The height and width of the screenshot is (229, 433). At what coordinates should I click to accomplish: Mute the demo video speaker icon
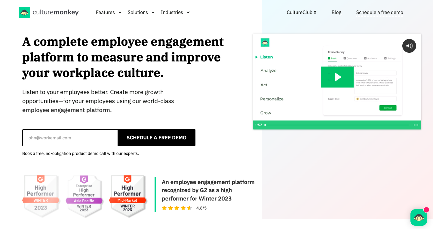click(409, 46)
